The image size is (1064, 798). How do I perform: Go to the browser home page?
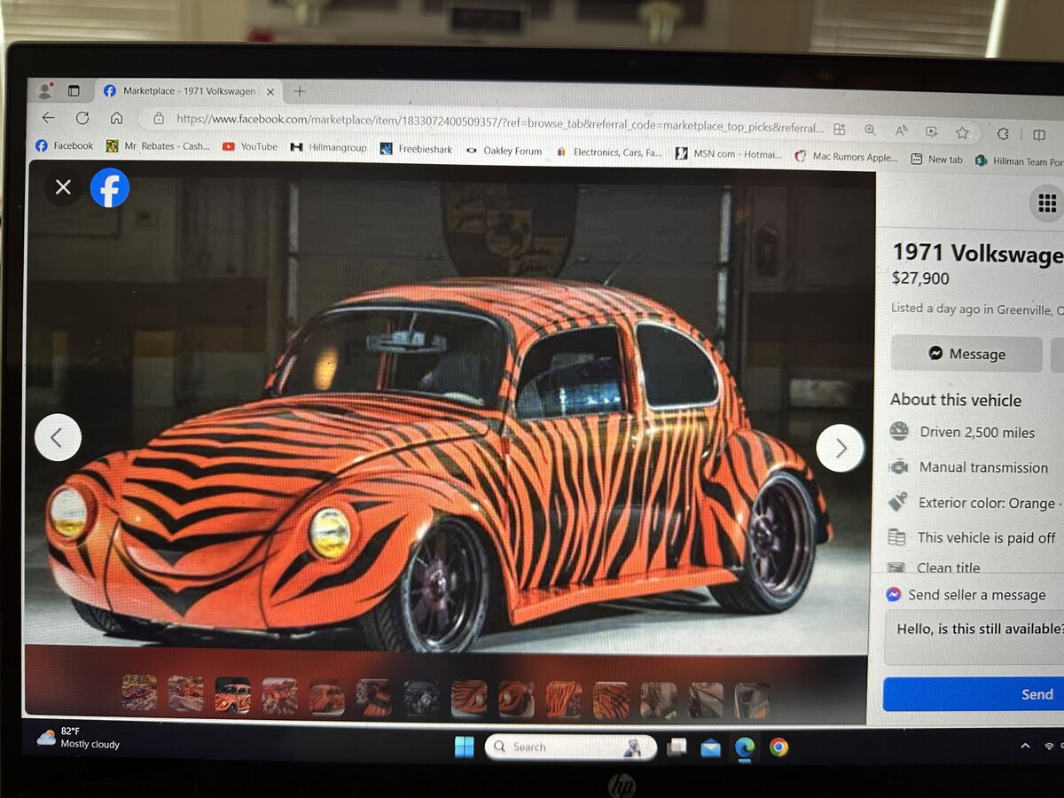click(x=116, y=118)
